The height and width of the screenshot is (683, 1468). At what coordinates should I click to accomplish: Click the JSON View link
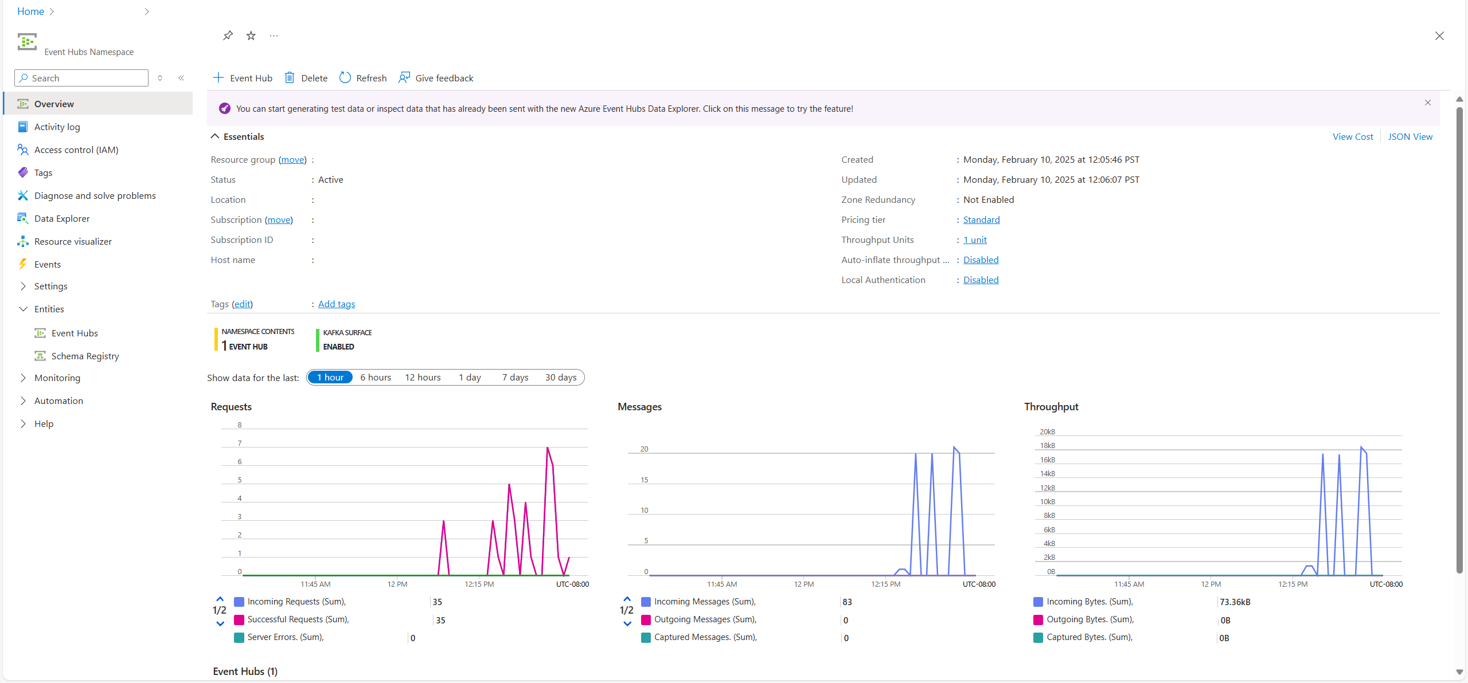pos(1410,136)
